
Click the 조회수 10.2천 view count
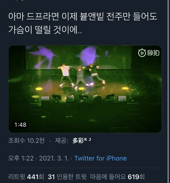tap(27, 141)
